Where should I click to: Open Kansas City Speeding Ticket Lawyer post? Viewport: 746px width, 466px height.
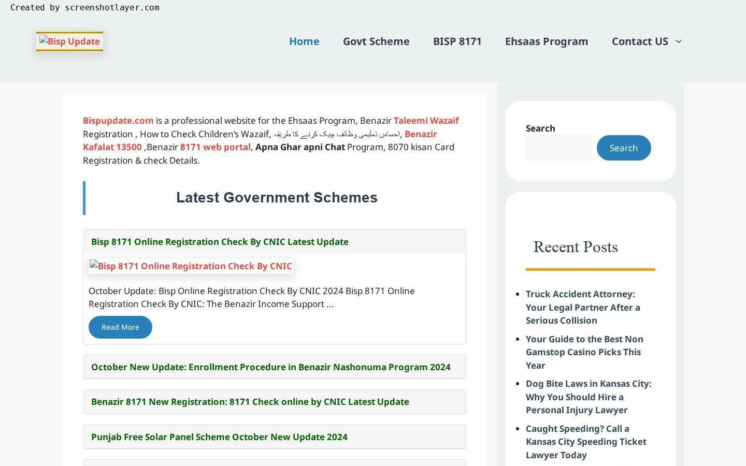tap(586, 442)
